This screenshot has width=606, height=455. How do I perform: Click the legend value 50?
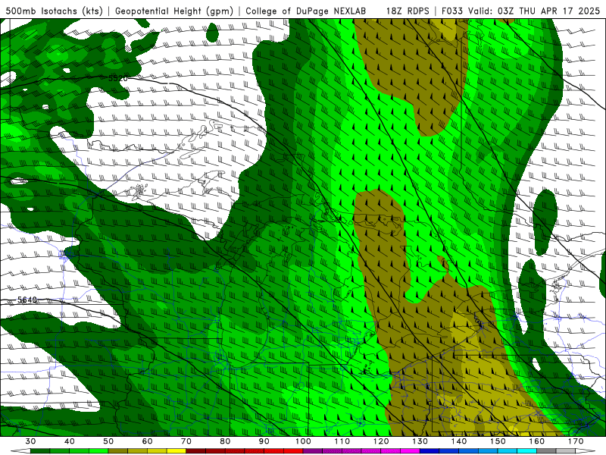point(108,441)
